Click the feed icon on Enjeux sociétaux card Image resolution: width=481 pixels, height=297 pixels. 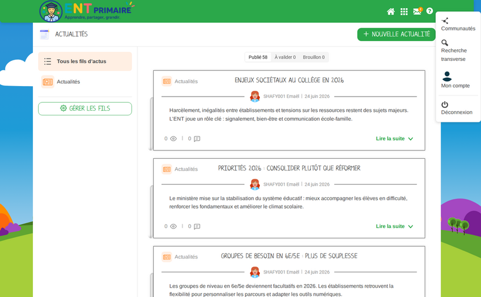pyautogui.click(x=167, y=81)
